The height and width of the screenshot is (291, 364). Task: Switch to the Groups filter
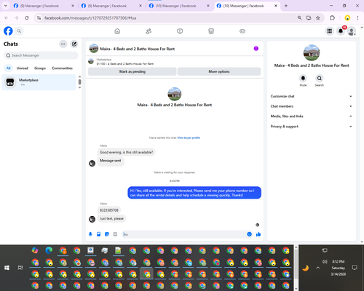pyautogui.click(x=40, y=68)
